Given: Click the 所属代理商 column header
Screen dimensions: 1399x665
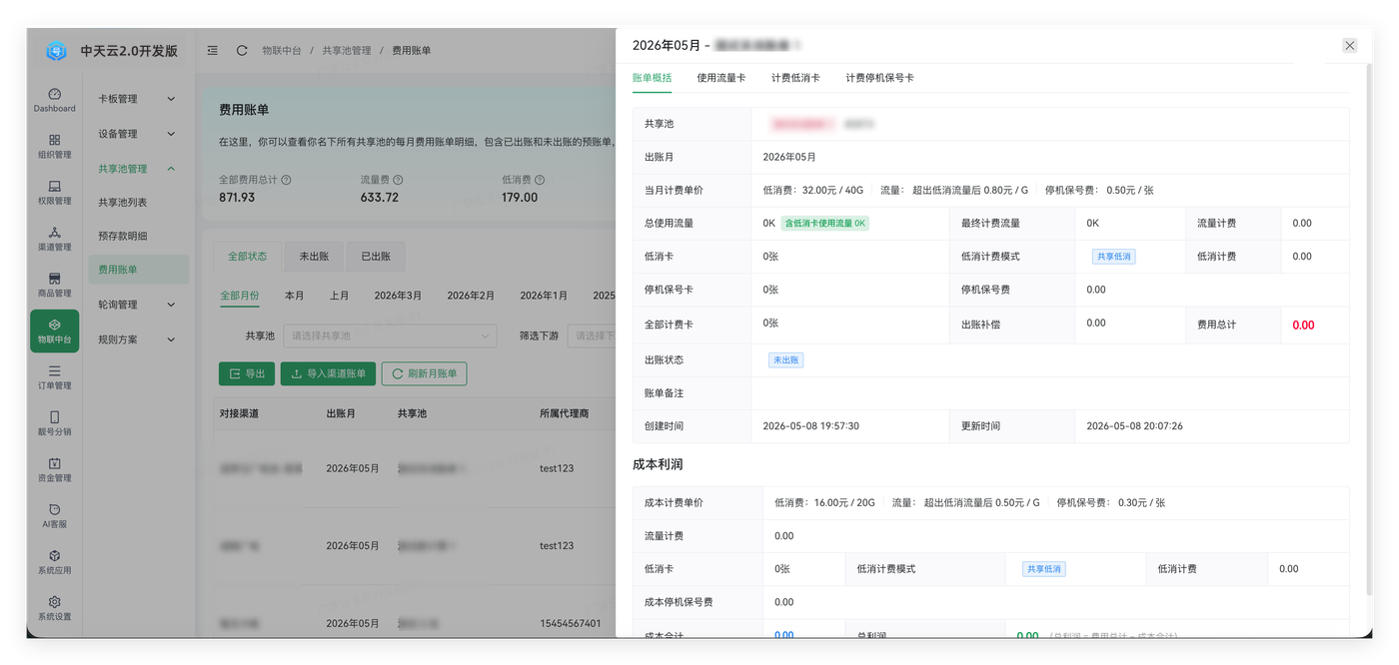Looking at the screenshot, I should tap(564, 412).
